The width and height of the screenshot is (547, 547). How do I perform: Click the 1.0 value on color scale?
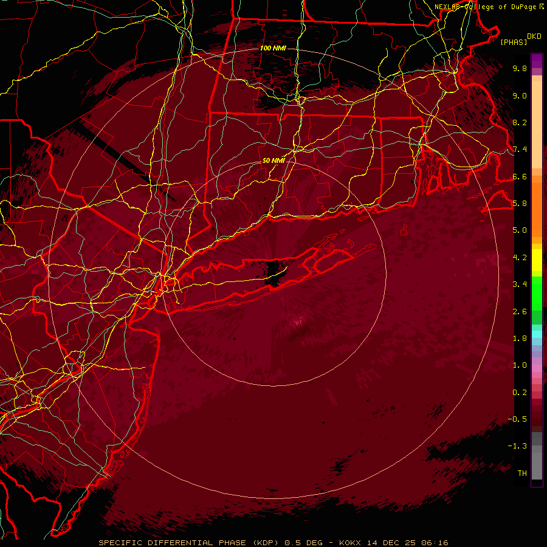520,365
